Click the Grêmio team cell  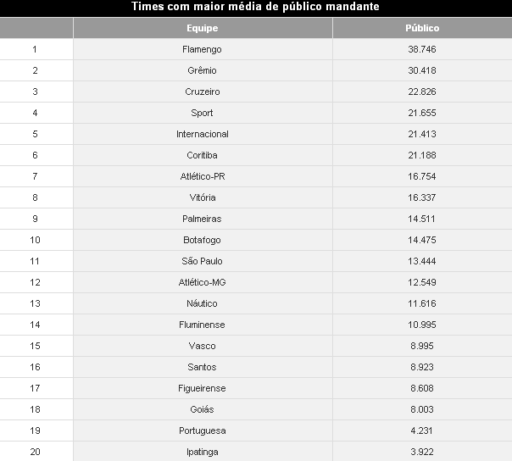[202, 70]
